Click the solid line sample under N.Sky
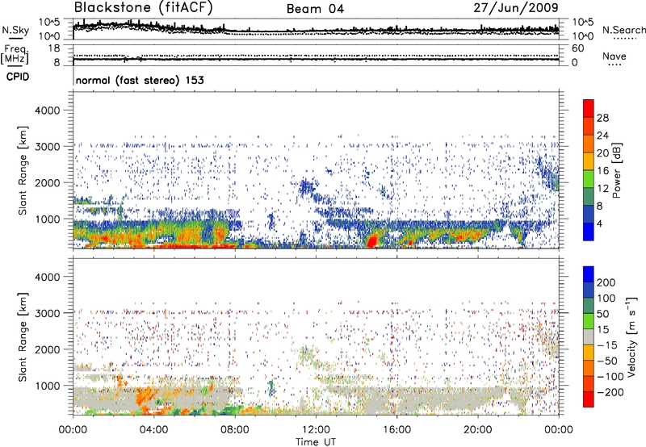 [15, 38]
